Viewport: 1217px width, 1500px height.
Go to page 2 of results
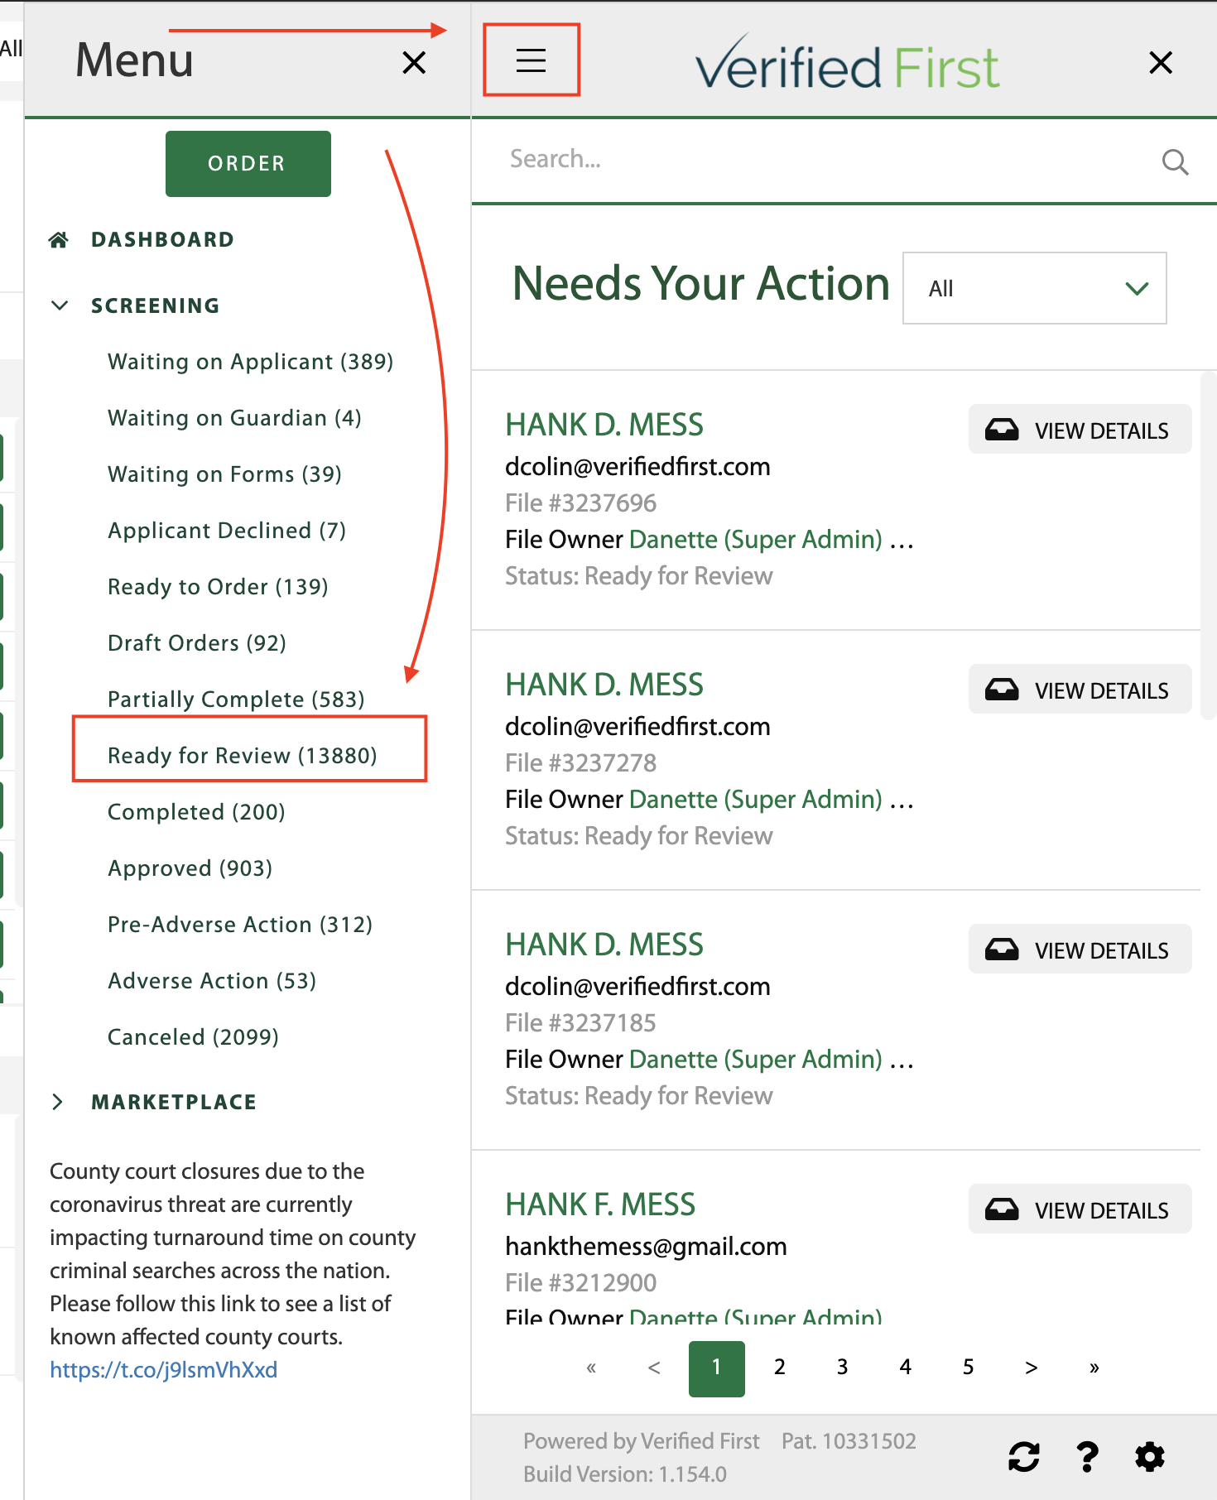(x=780, y=1368)
